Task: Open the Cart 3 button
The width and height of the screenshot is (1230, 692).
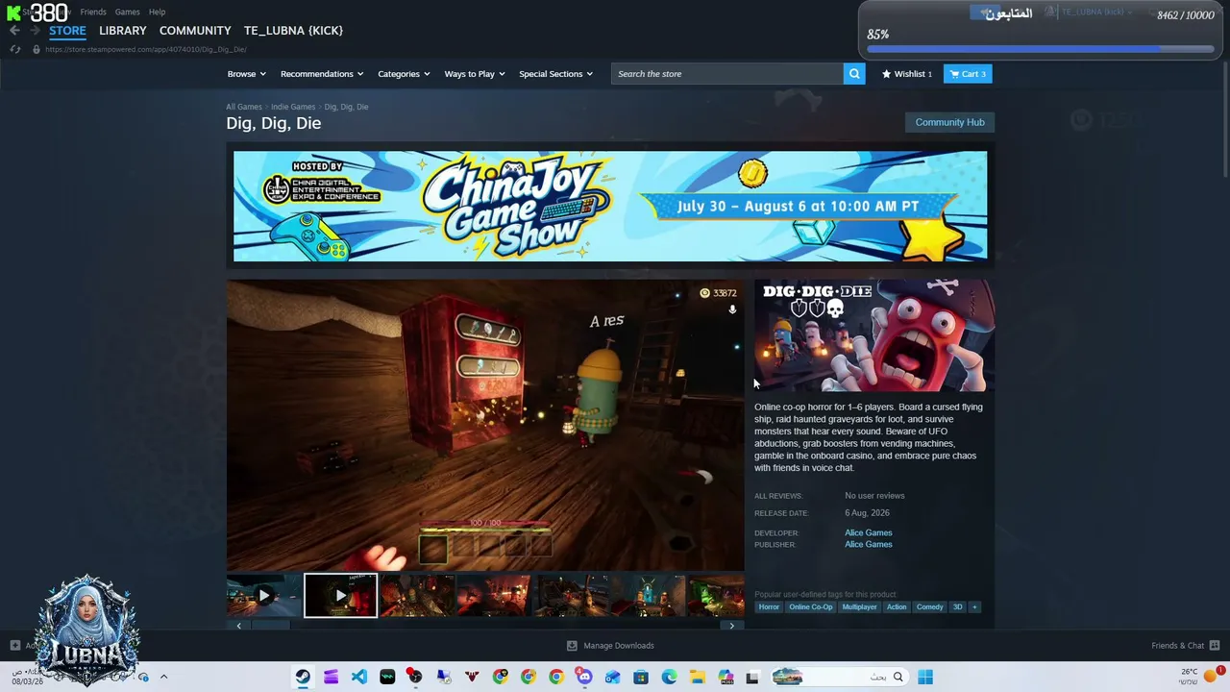Action: pyautogui.click(x=968, y=74)
